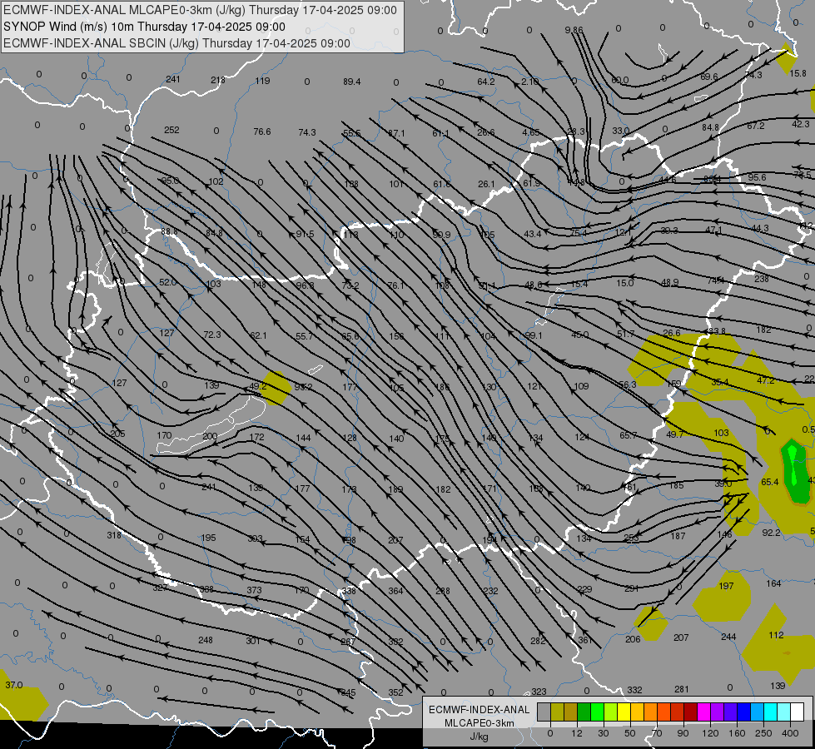This screenshot has height=749, width=815.
Task: Click the map value 361
Action: pos(585,640)
